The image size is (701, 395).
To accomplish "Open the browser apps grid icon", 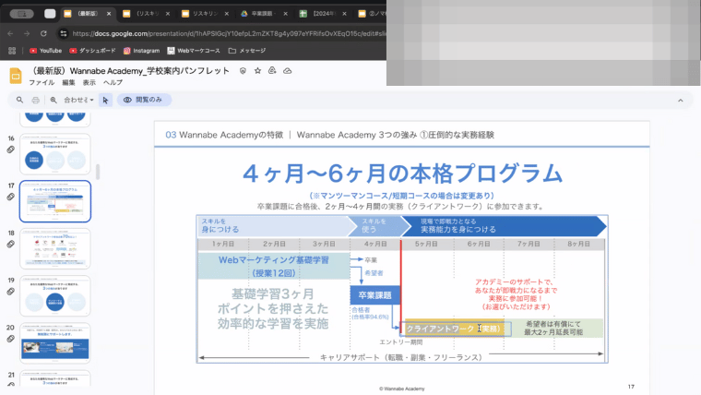I will click(12, 51).
